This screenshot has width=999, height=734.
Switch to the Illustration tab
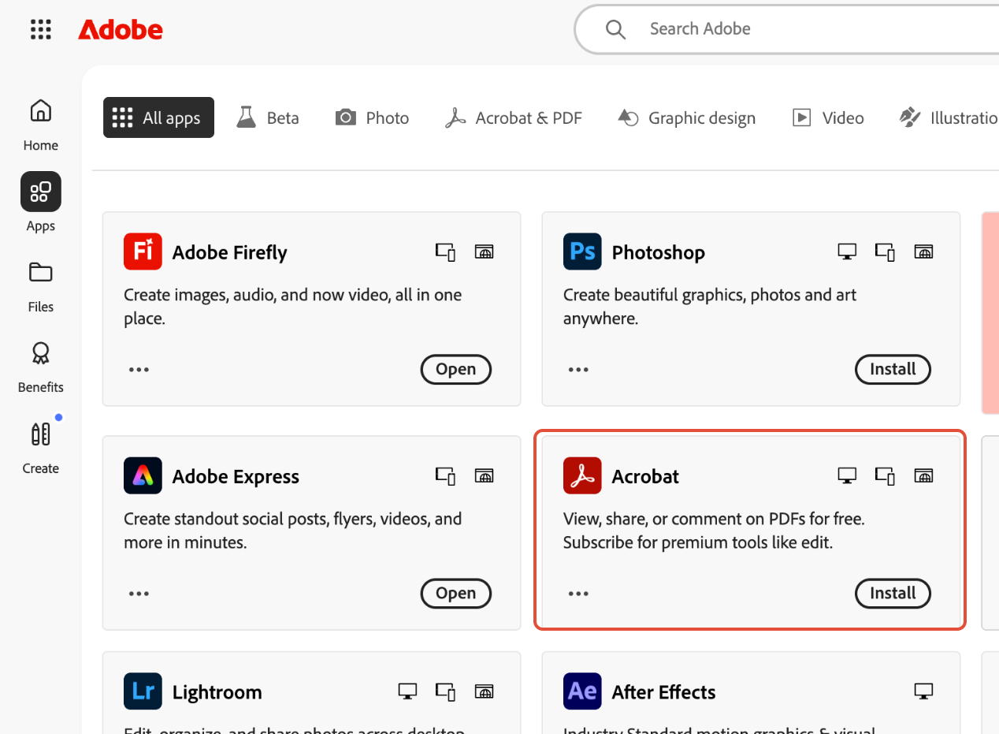(x=949, y=117)
